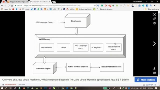Download this file using the download icon

(154, 68)
